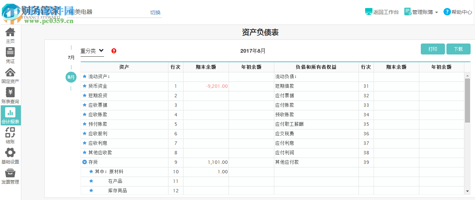The height and width of the screenshot is (200, 475).
Task: Click the 资产负债表 page title
Action: (x=260, y=32)
